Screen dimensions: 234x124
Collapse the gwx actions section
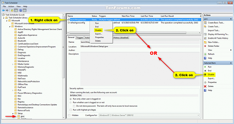point(231,19)
